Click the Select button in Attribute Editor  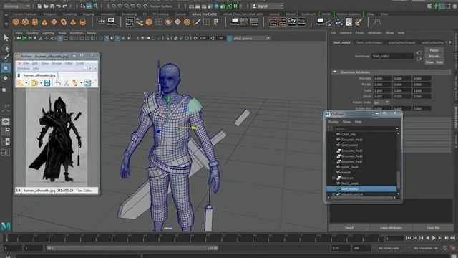pos(349,228)
